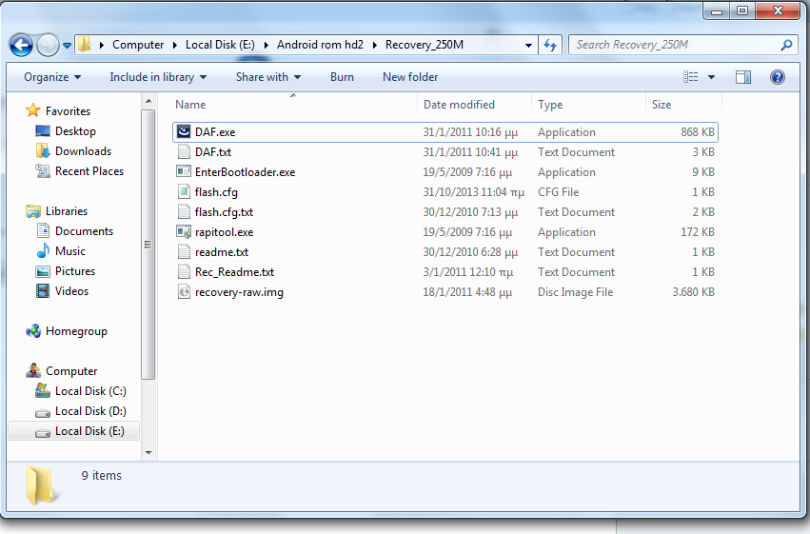
Task: Open Local Disk (C:) in navigation pane
Action: point(89,391)
